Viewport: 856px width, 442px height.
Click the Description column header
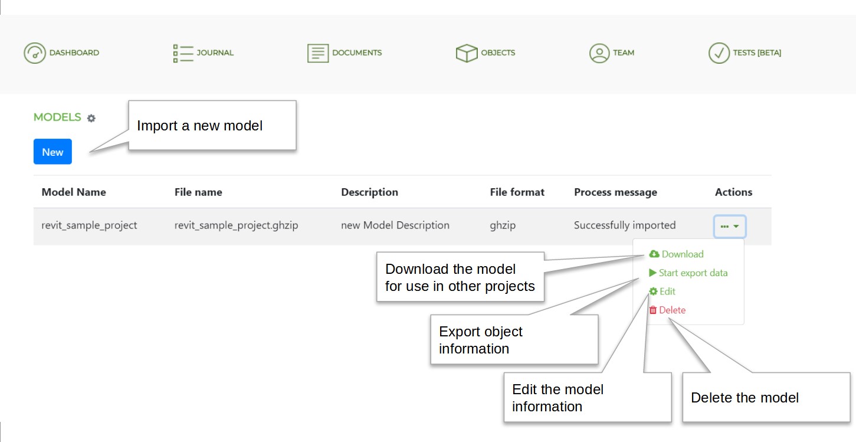369,192
